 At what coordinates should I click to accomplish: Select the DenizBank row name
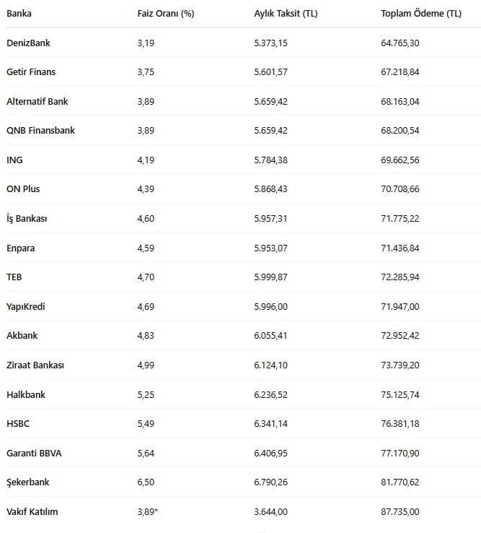[x=28, y=43]
